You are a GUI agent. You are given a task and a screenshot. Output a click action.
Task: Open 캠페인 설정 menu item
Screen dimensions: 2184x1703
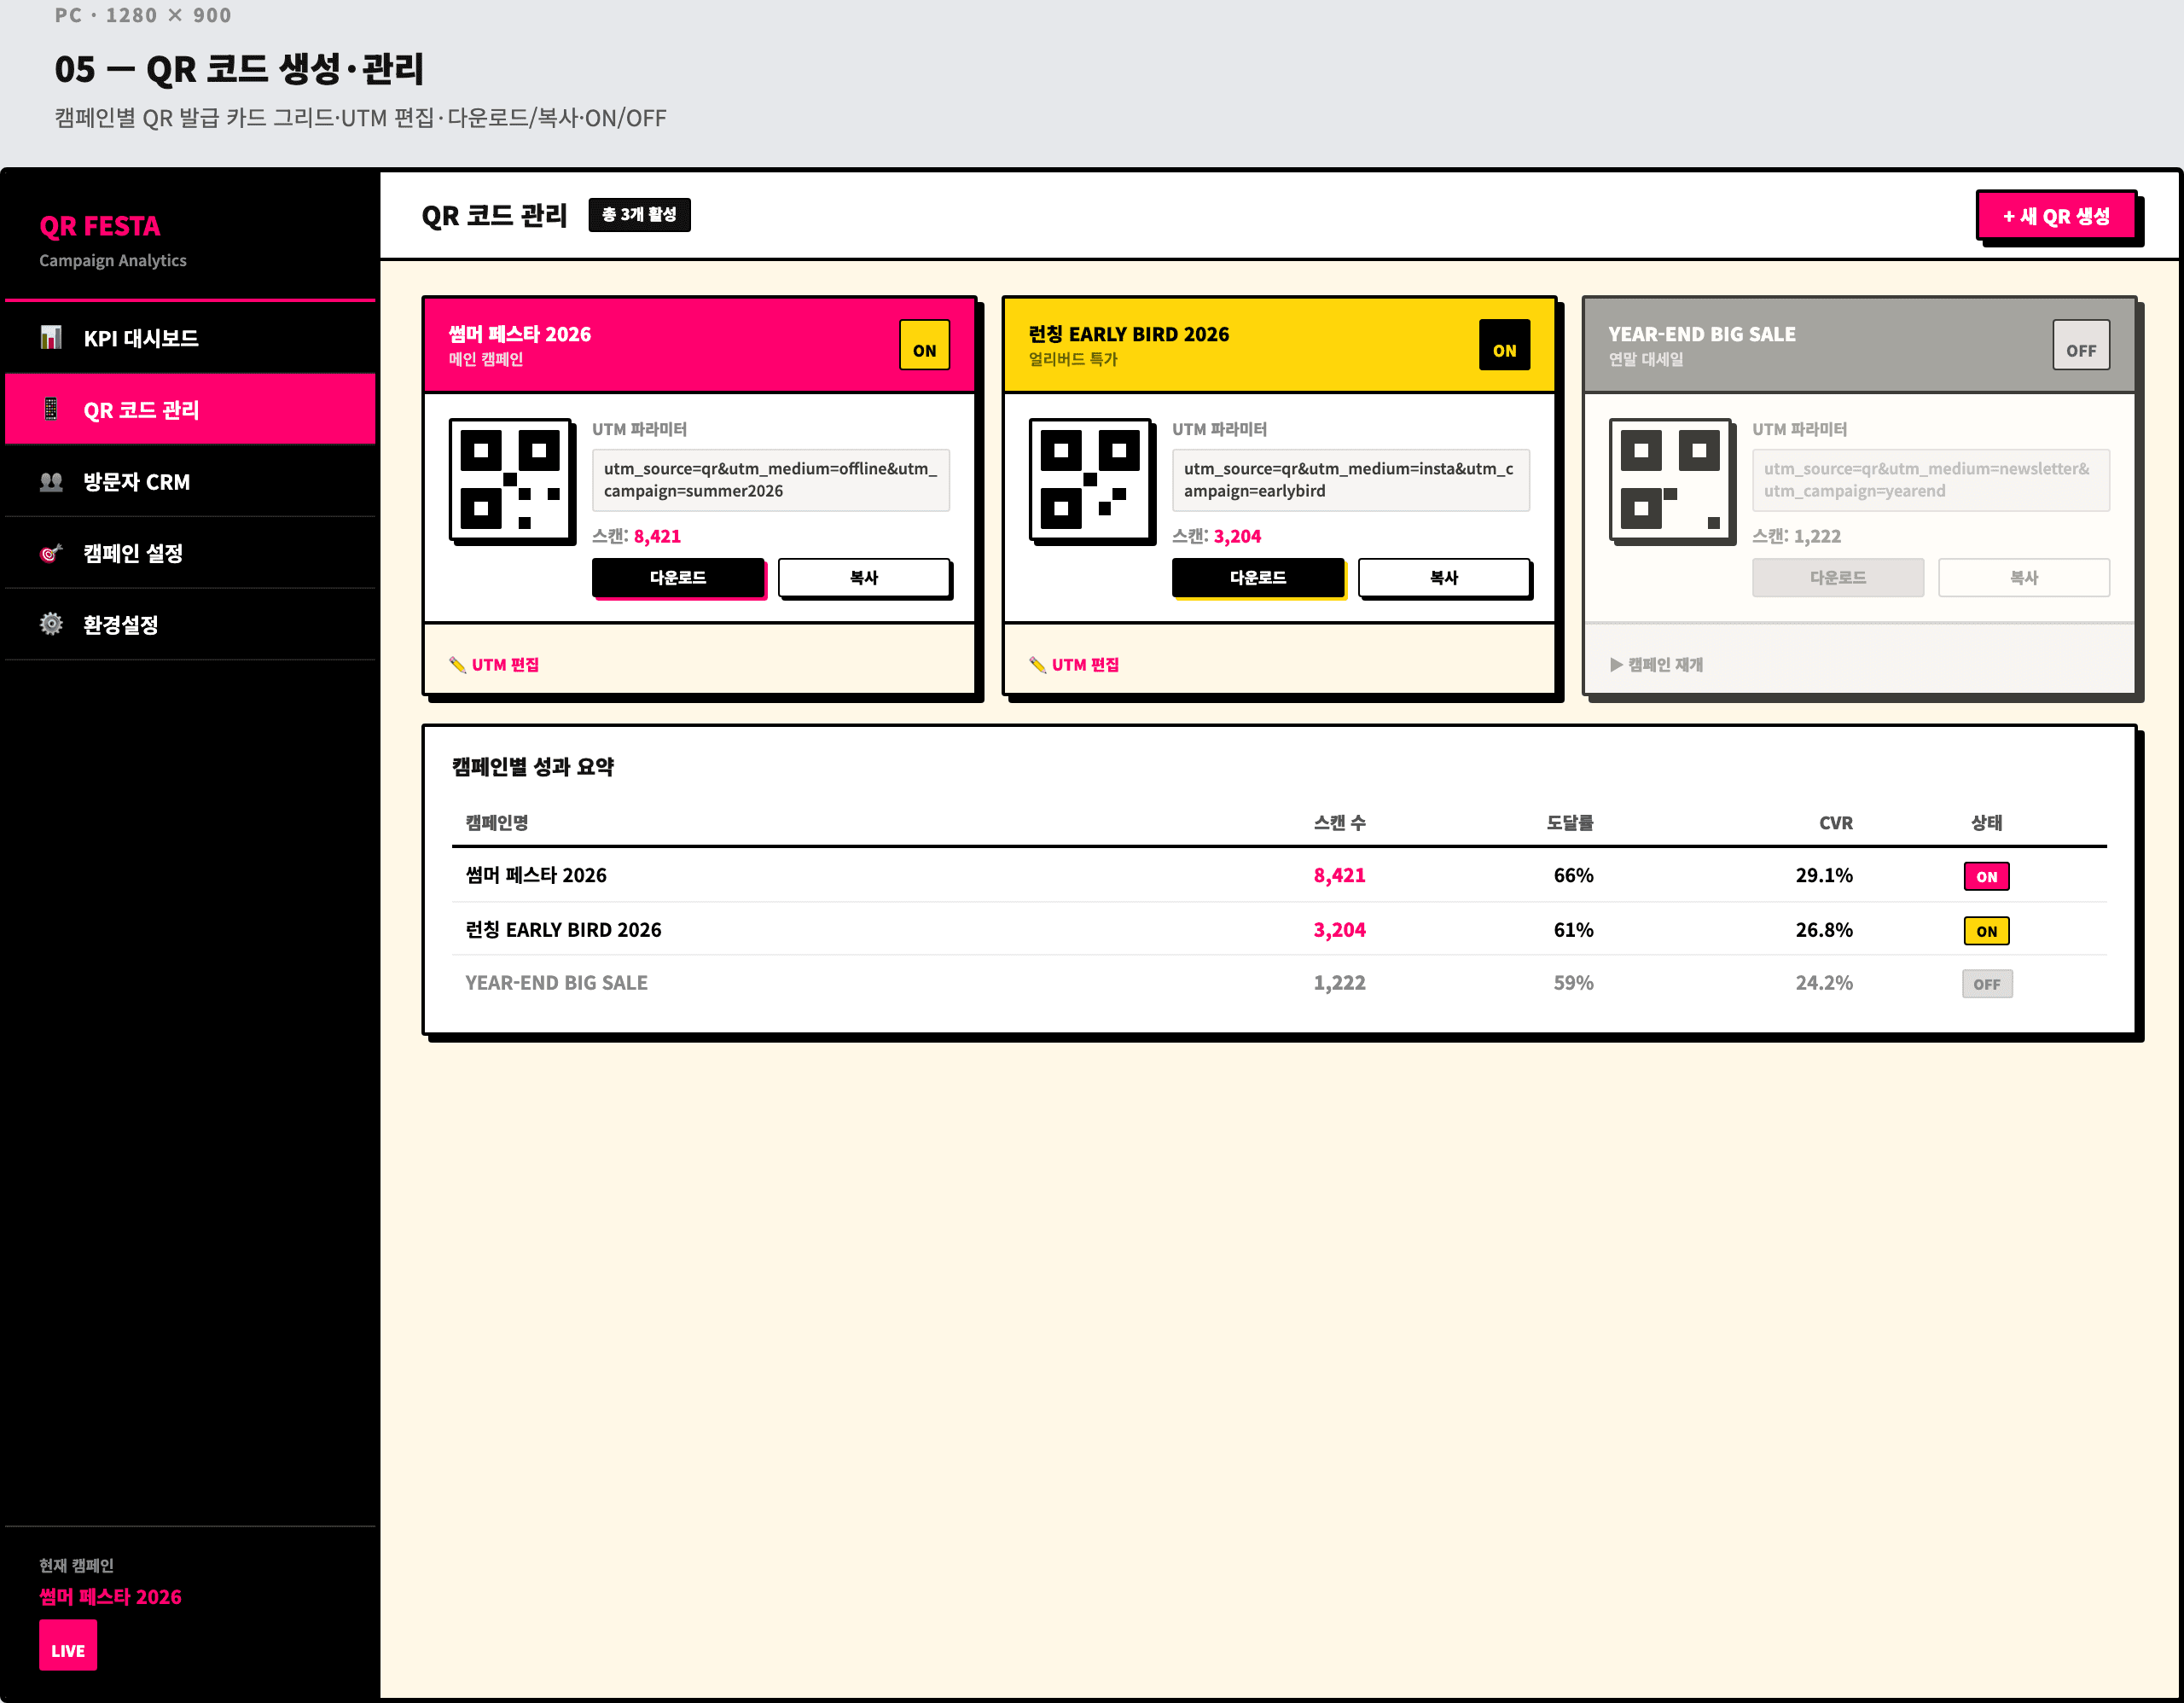(190, 553)
